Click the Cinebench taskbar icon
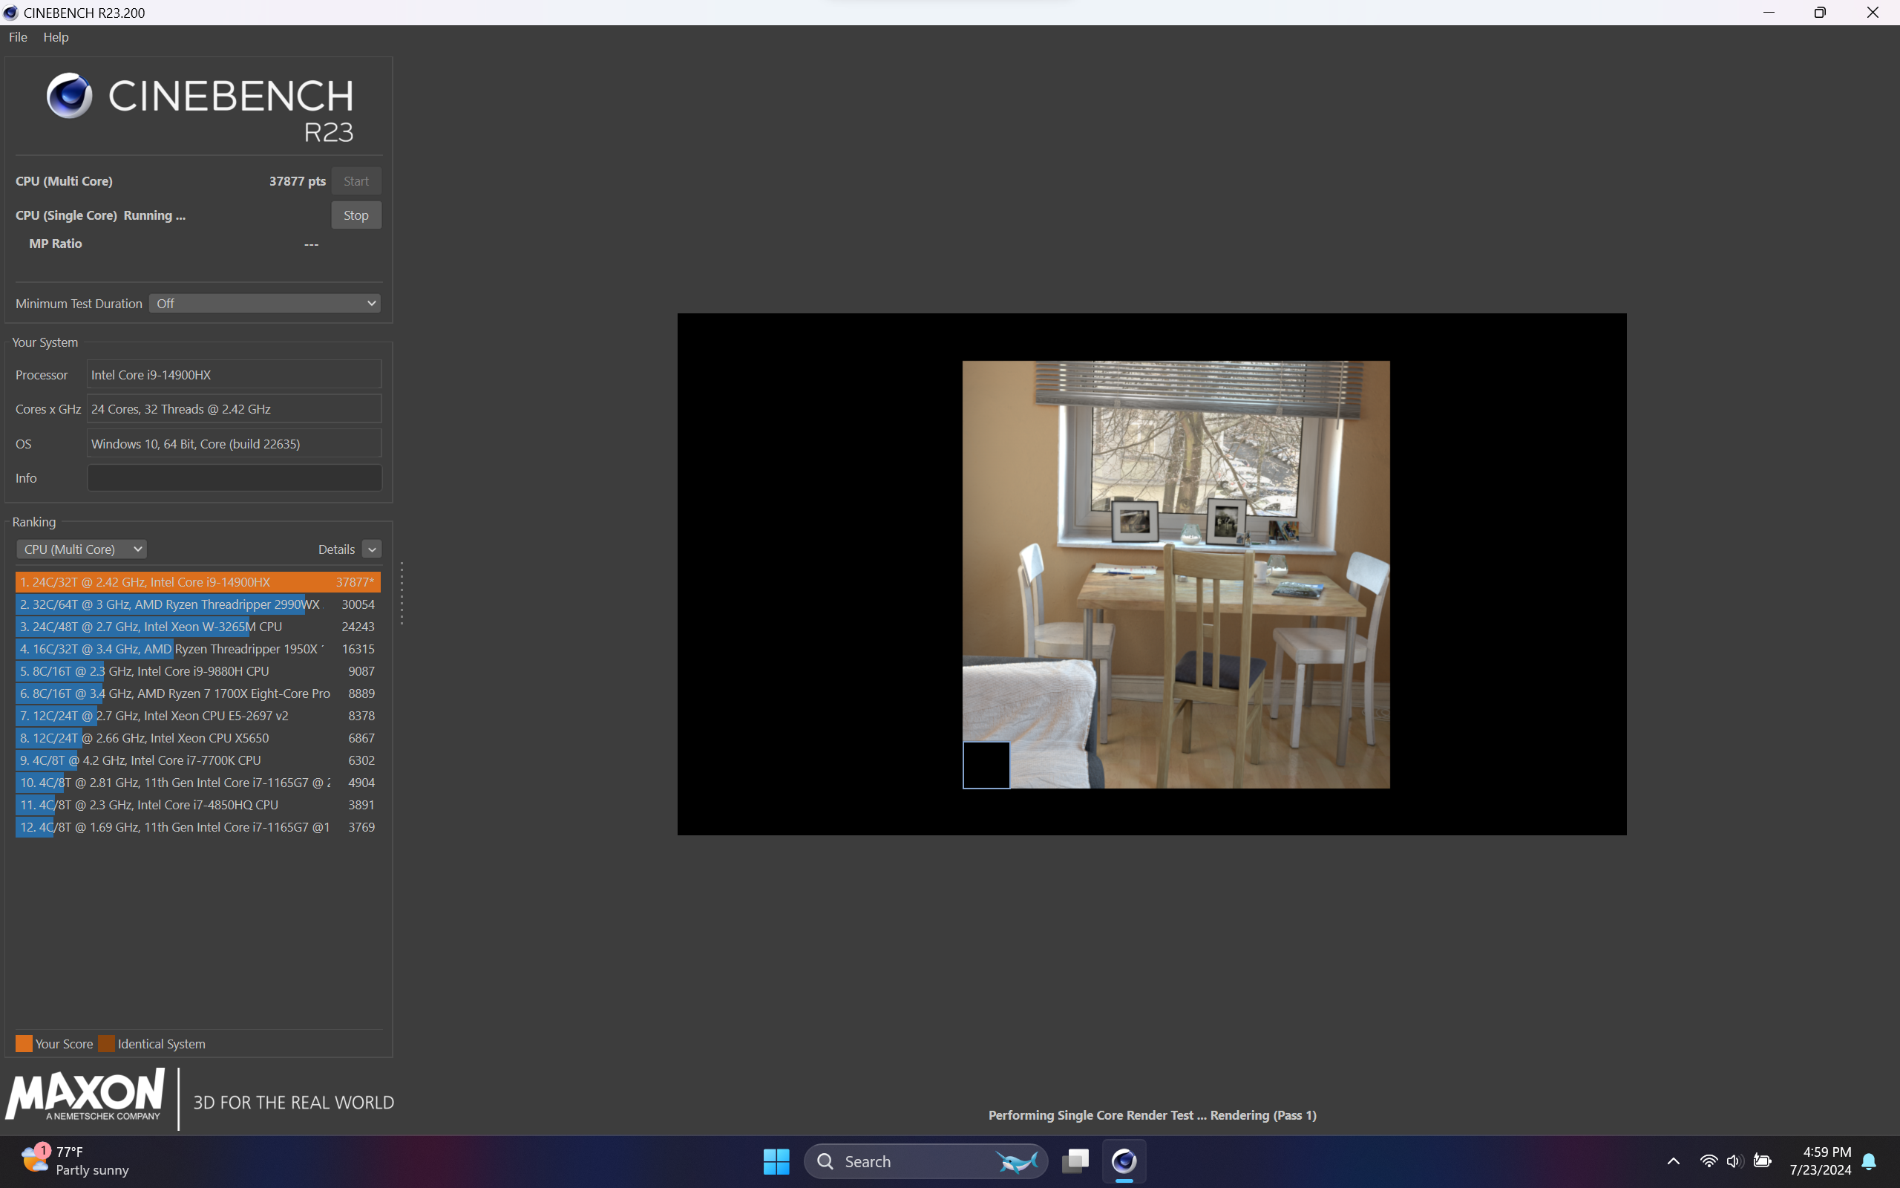 click(x=1124, y=1161)
